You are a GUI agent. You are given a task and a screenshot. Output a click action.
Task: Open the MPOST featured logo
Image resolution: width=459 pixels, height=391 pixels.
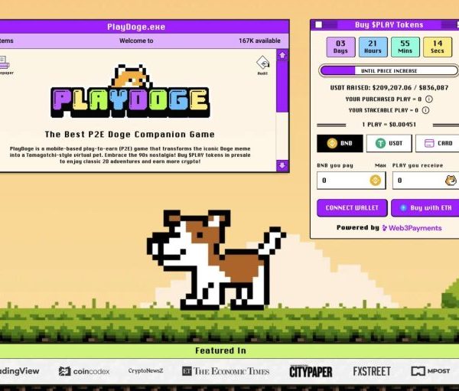tap(430, 371)
